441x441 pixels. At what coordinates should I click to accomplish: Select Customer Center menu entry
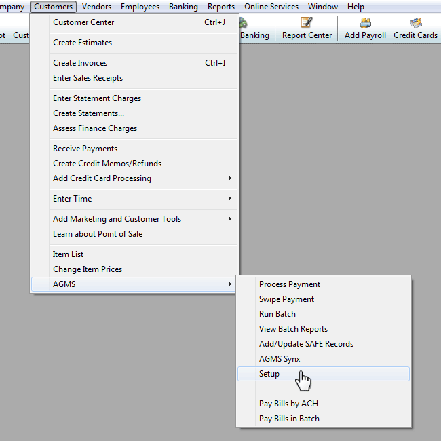pyautogui.click(x=135, y=22)
